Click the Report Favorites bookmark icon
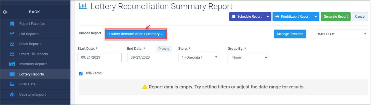 (x=12, y=24)
